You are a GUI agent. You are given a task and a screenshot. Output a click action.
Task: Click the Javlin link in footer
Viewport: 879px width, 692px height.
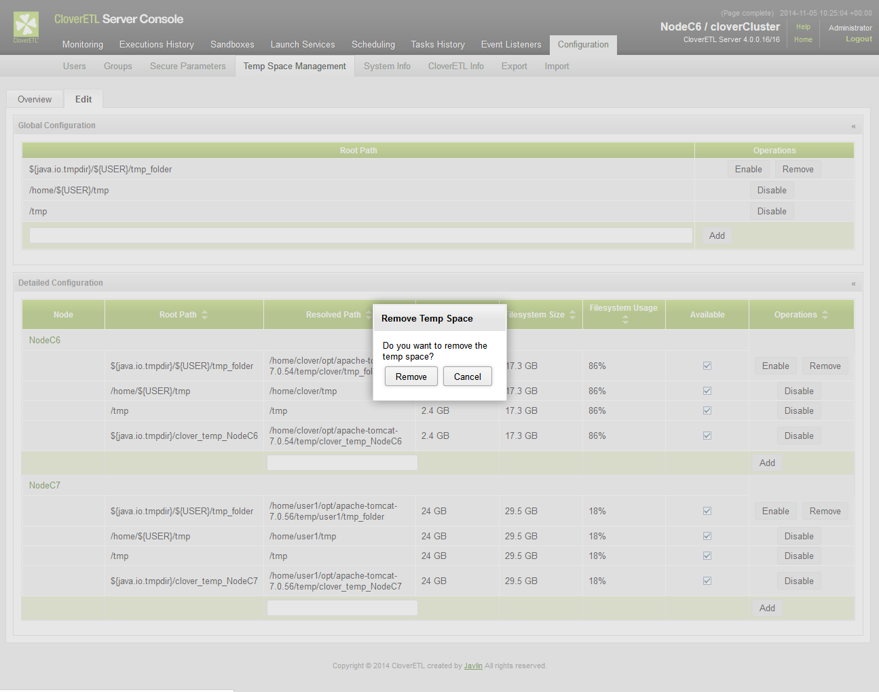[473, 666]
